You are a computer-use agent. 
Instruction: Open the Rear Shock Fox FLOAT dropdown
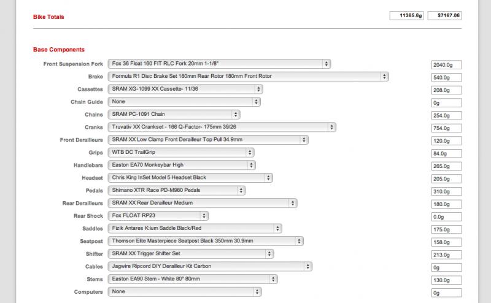coord(158,216)
